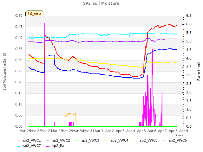
Task: Click the Soil Moisture (m3/m3) axis label
Action: [4, 72]
